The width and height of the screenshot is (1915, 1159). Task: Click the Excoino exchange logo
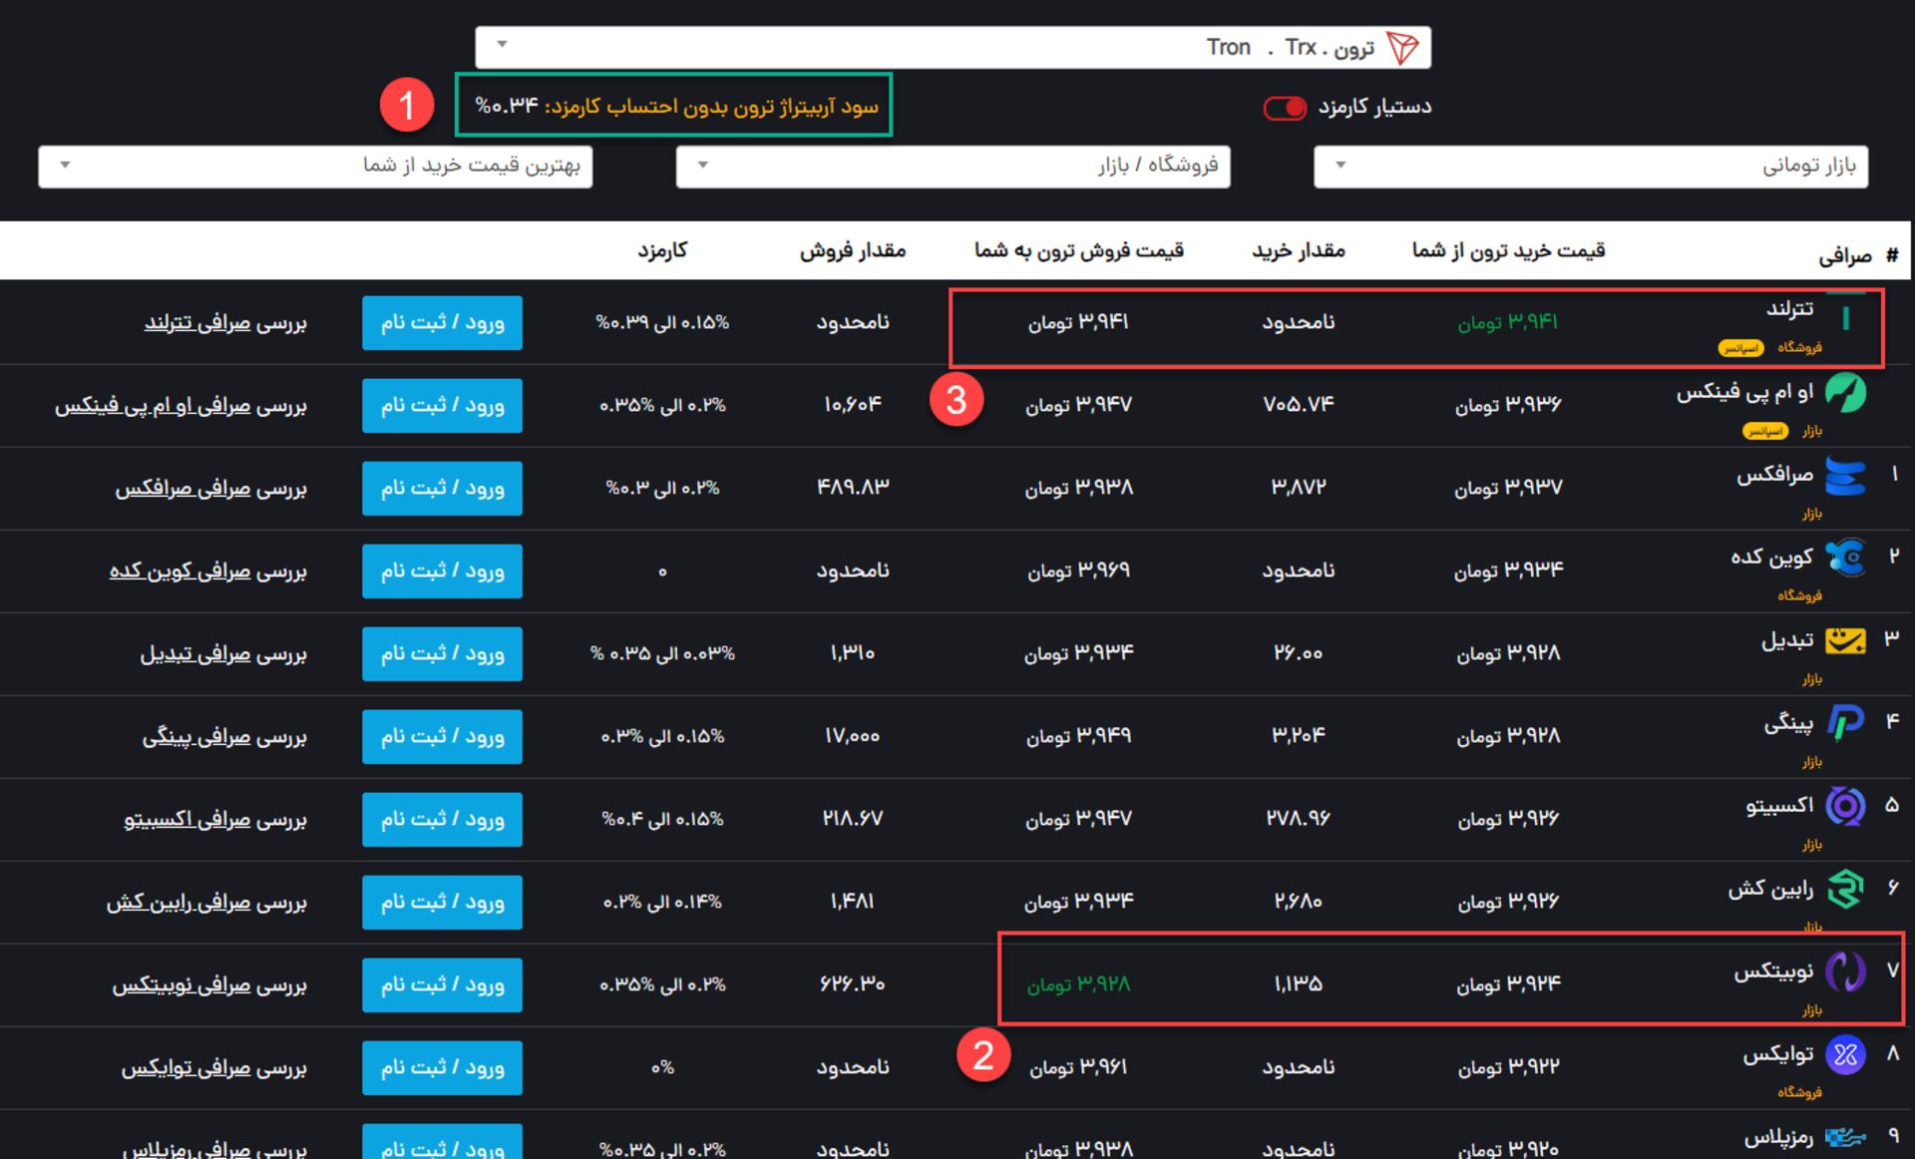click(1845, 806)
